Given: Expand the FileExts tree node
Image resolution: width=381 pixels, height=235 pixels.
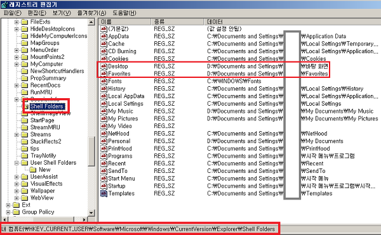Looking at the screenshot, I should [17, 22].
